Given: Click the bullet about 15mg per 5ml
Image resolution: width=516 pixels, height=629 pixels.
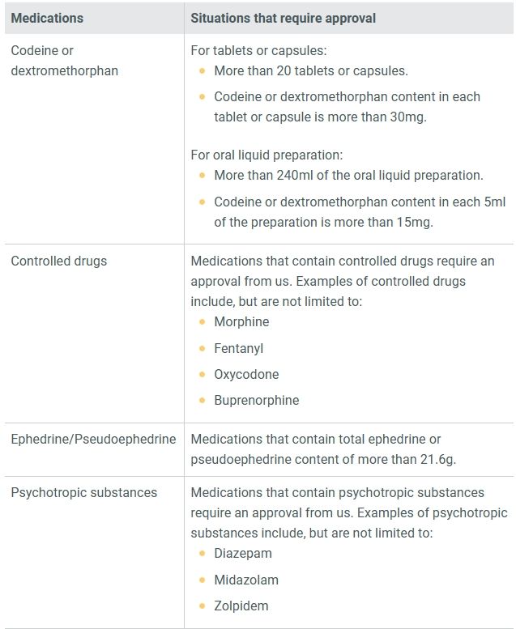Looking at the screenshot, I should pyautogui.click(x=360, y=212).
